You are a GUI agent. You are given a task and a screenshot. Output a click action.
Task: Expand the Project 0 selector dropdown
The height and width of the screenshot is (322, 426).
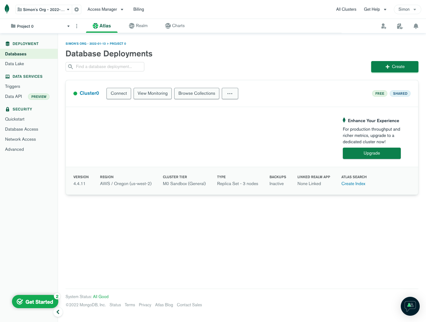(40, 26)
